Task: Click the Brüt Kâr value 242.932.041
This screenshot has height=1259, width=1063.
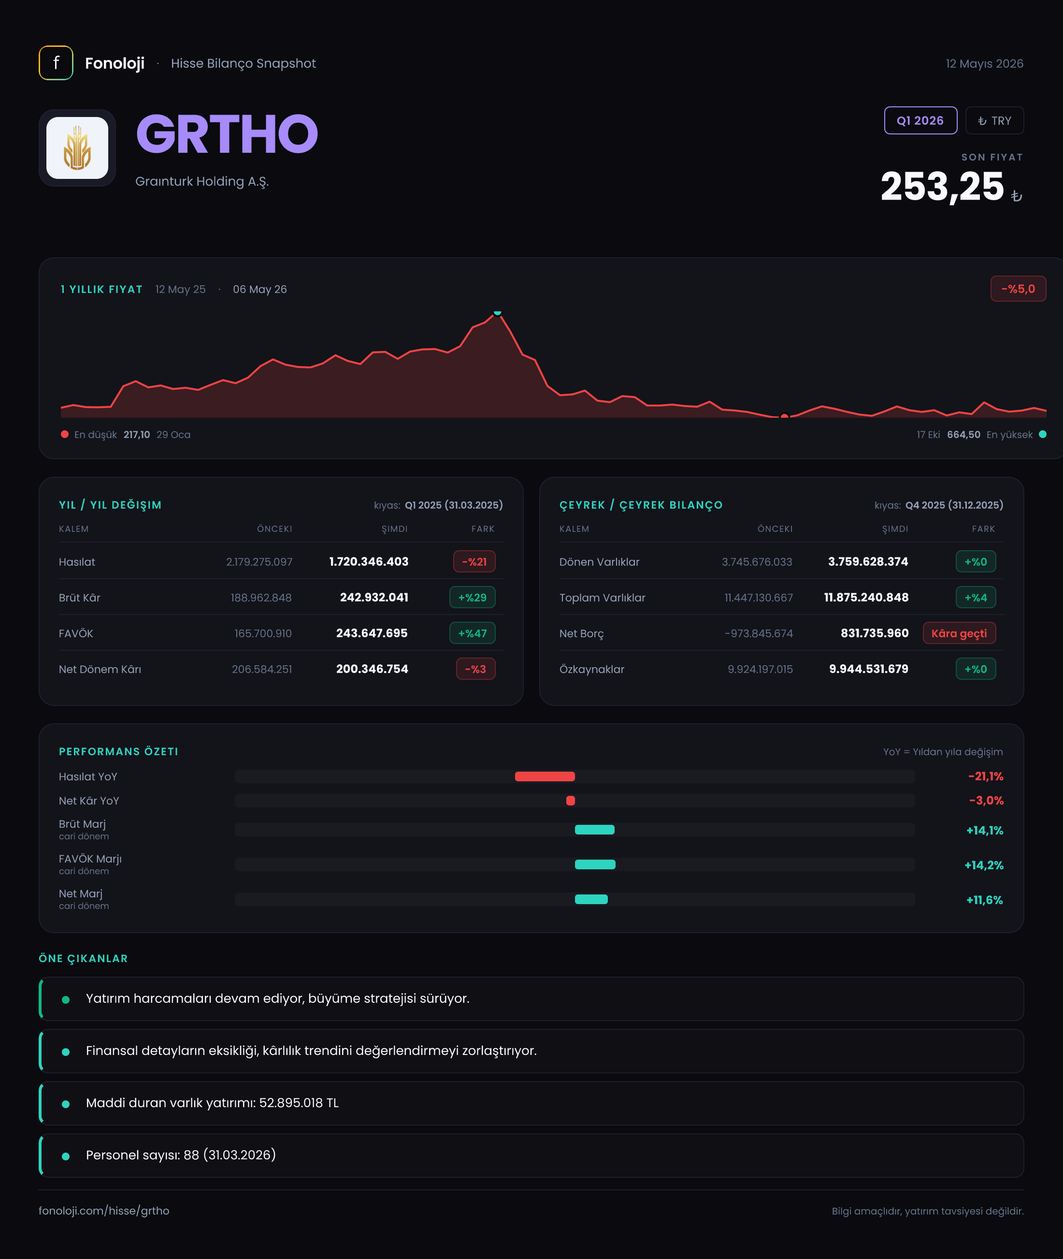Action: tap(374, 597)
